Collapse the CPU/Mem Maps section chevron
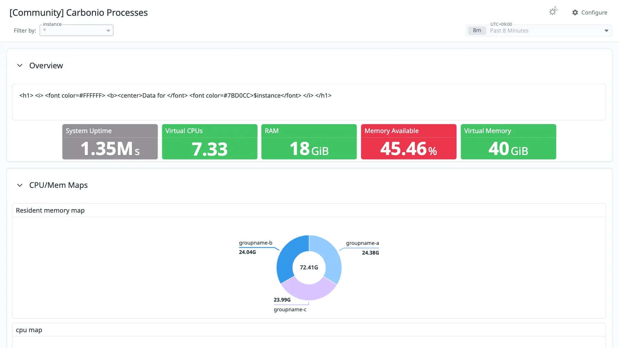This screenshot has height=348, width=619. point(20,185)
